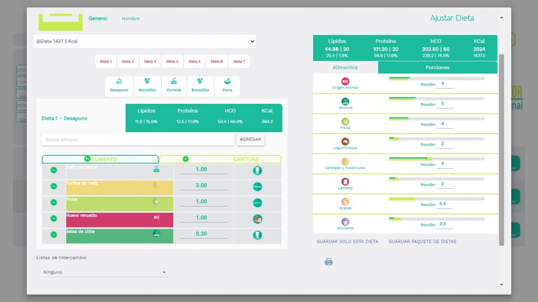Select the Cena bowl icon

[x=227, y=82]
